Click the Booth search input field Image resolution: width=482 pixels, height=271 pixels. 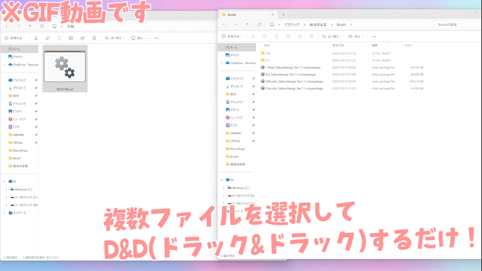click(x=457, y=25)
